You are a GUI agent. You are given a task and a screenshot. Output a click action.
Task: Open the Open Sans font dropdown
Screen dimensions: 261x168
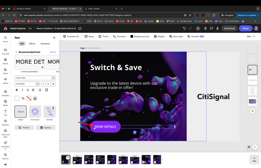coord(35,78)
